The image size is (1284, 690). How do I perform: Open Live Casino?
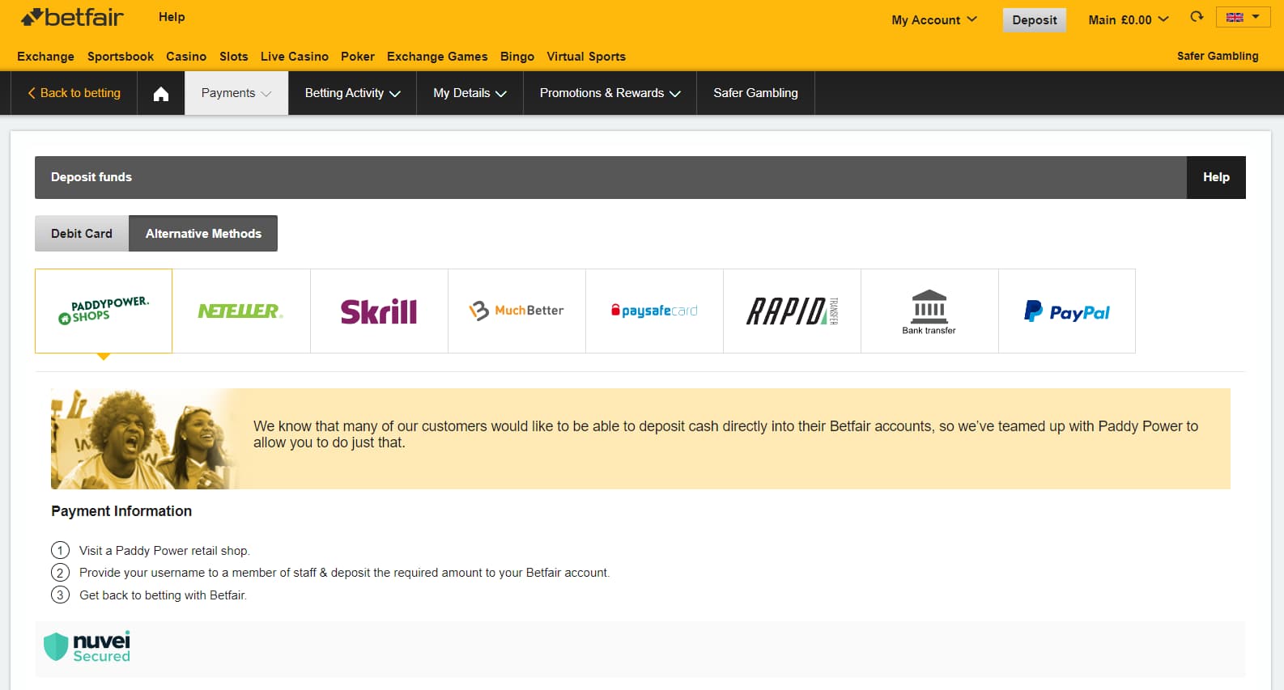295,57
